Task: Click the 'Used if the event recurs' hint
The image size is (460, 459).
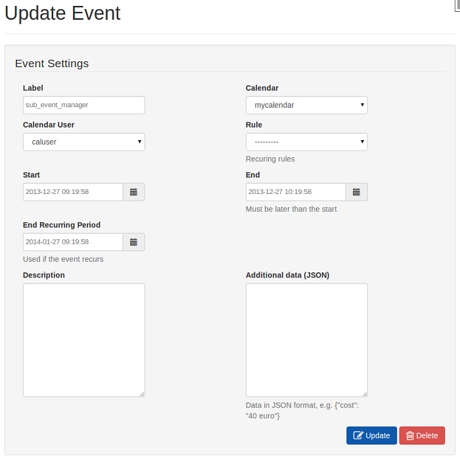Action: pos(63,259)
